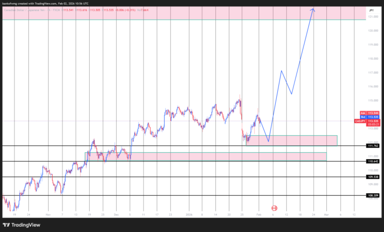Image resolution: width=384 pixels, height=232 pixels.
Task: Click the 116.000 price axis tick
Action: 373,86
